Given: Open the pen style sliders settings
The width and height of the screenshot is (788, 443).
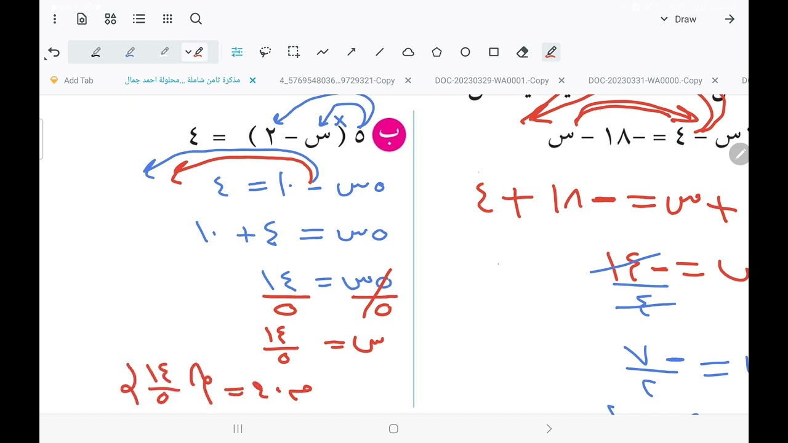Looking at the screenshot, I should pos(237,52).
